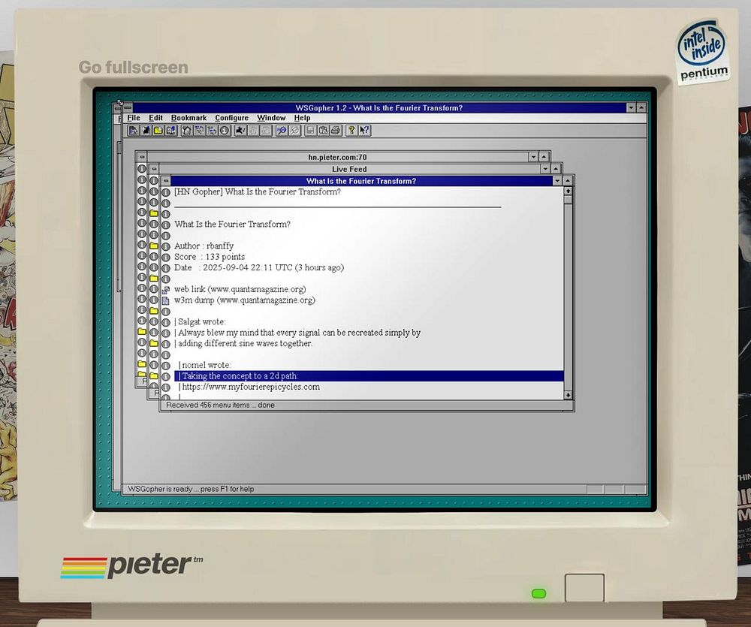Click the printer icon in the toolbar
This screenshot has height=627, width=751.
[x=336, y=131]
